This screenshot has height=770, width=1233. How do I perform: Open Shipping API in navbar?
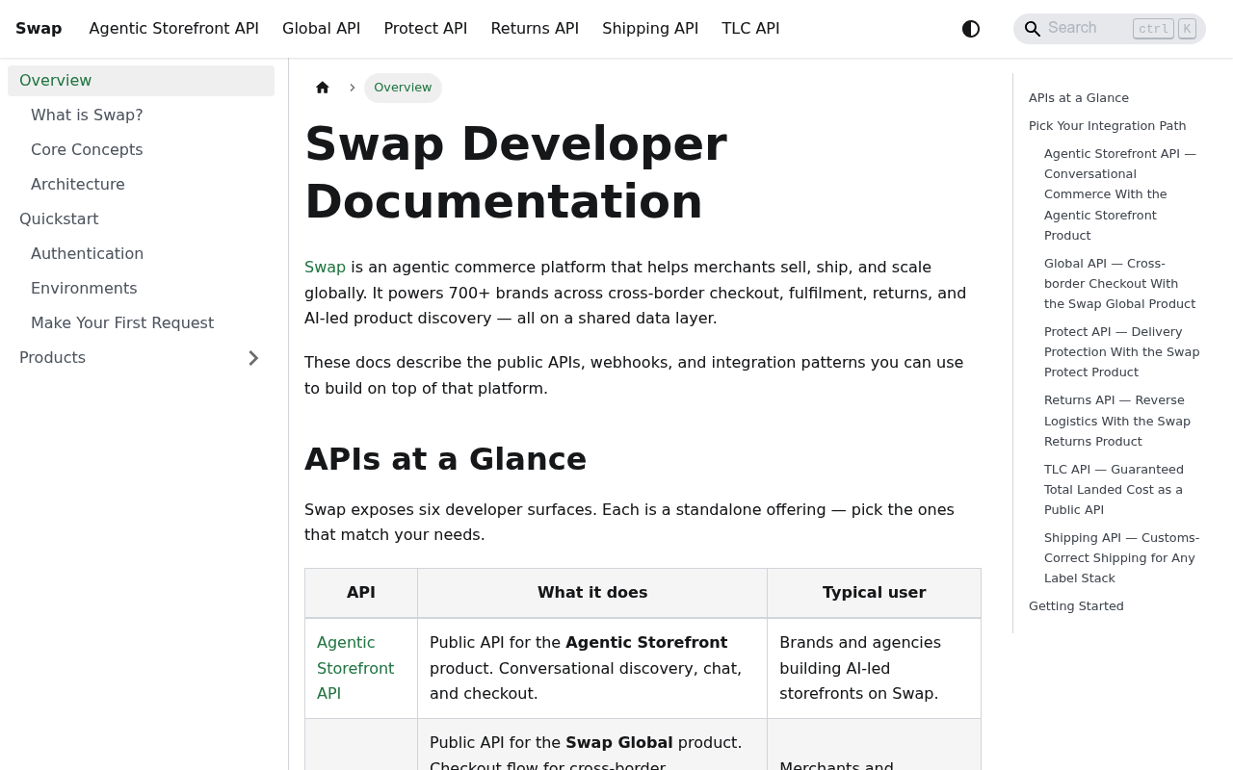[x=650, y=29]
